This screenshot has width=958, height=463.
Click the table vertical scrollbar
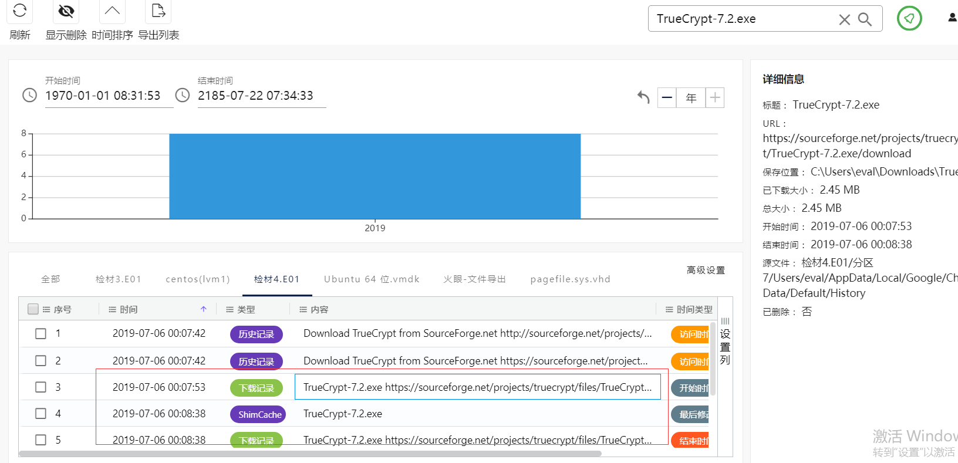[713, 359]
